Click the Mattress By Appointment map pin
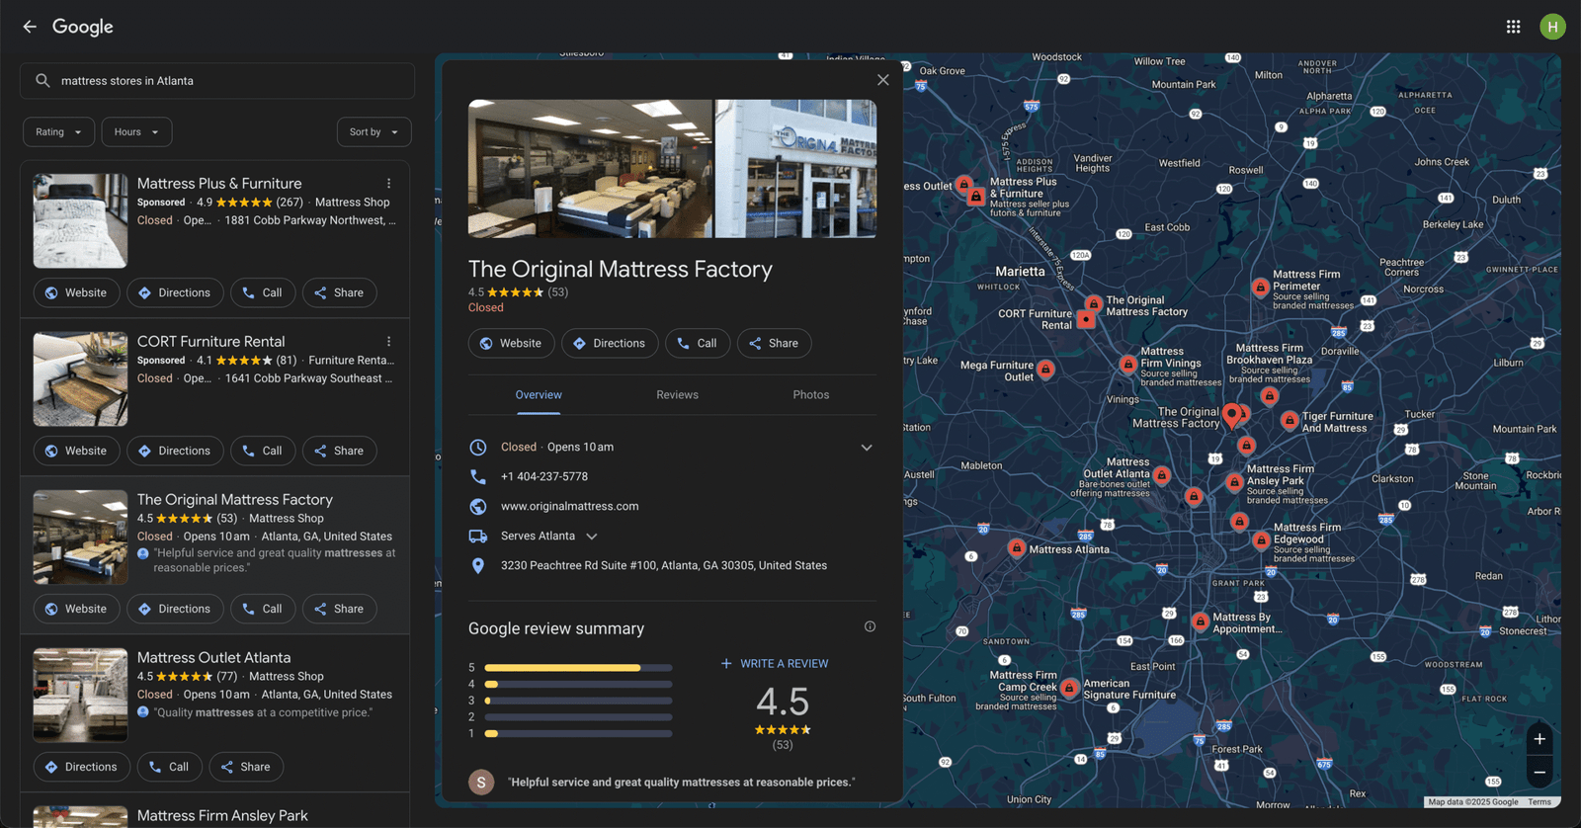1581x828 pixels. [x=1200, y=621]
